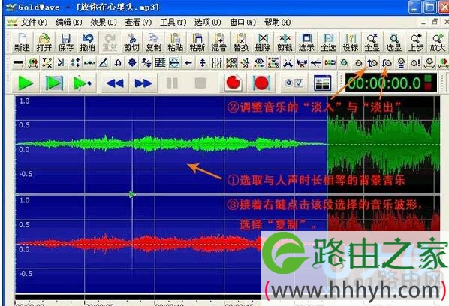
Task: Click the red record button
Action: (234, 83)
